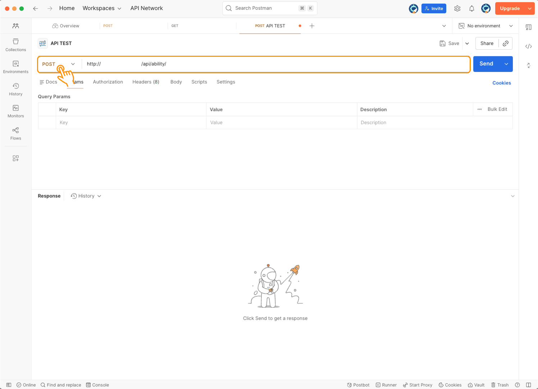This screenshot has width=538, height=389.
Task: Click the request URL field
Action: pos(275,64)
